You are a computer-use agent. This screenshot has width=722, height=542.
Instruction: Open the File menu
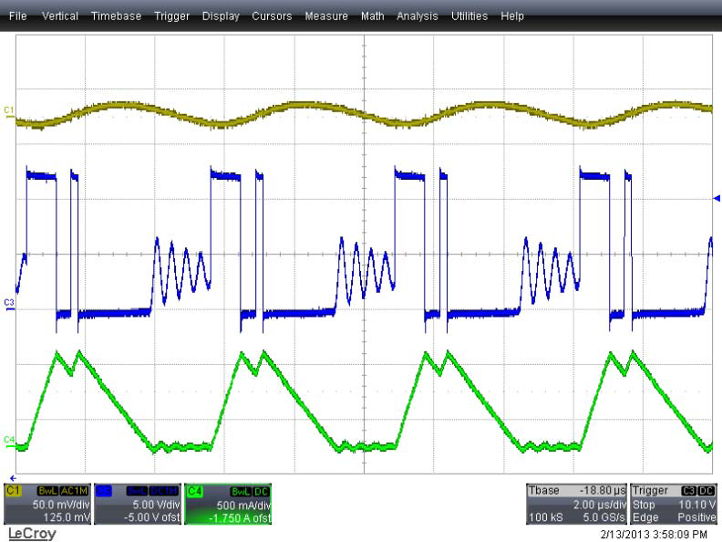tap(18, 16)
